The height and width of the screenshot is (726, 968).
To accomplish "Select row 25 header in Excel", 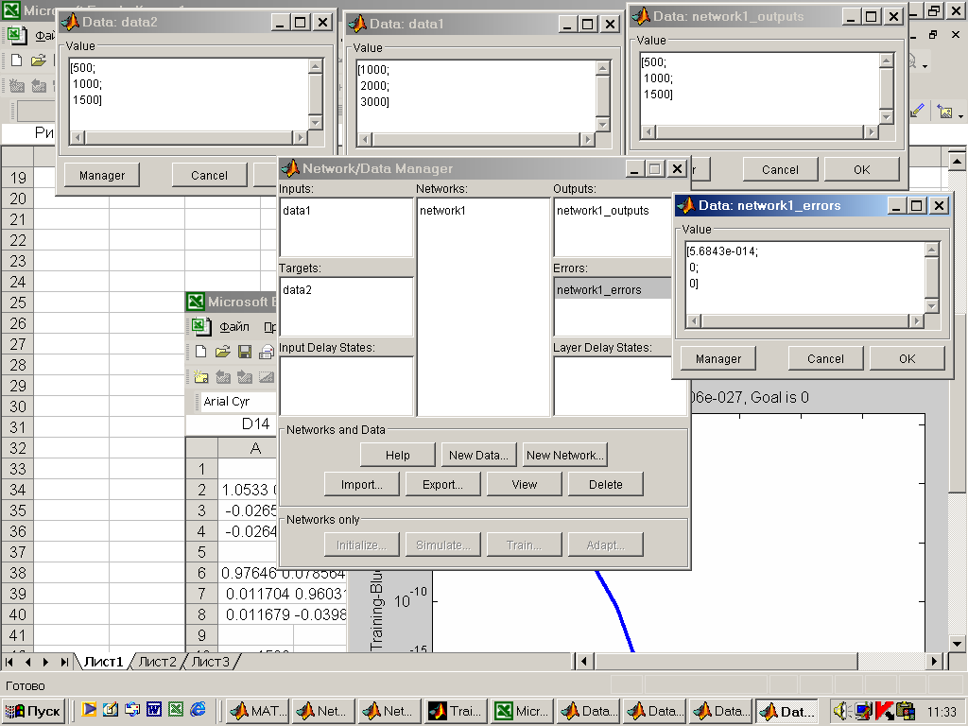I will click(18, 302).
